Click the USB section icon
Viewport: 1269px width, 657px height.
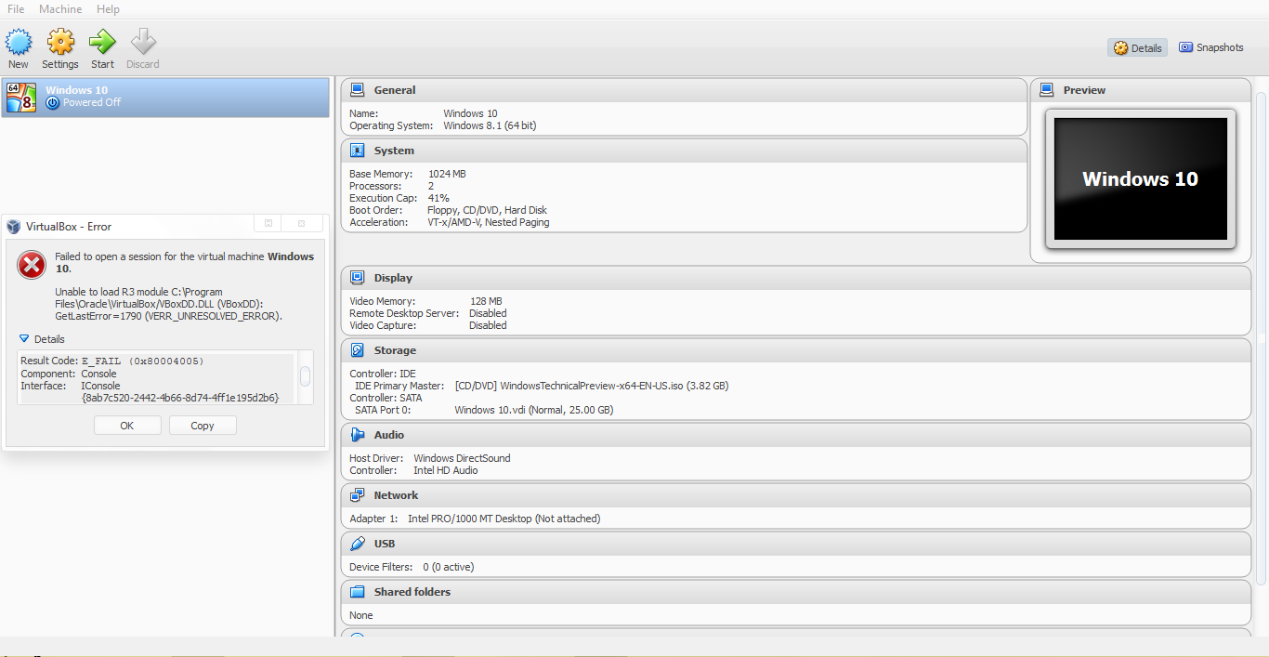pos(358,543)
